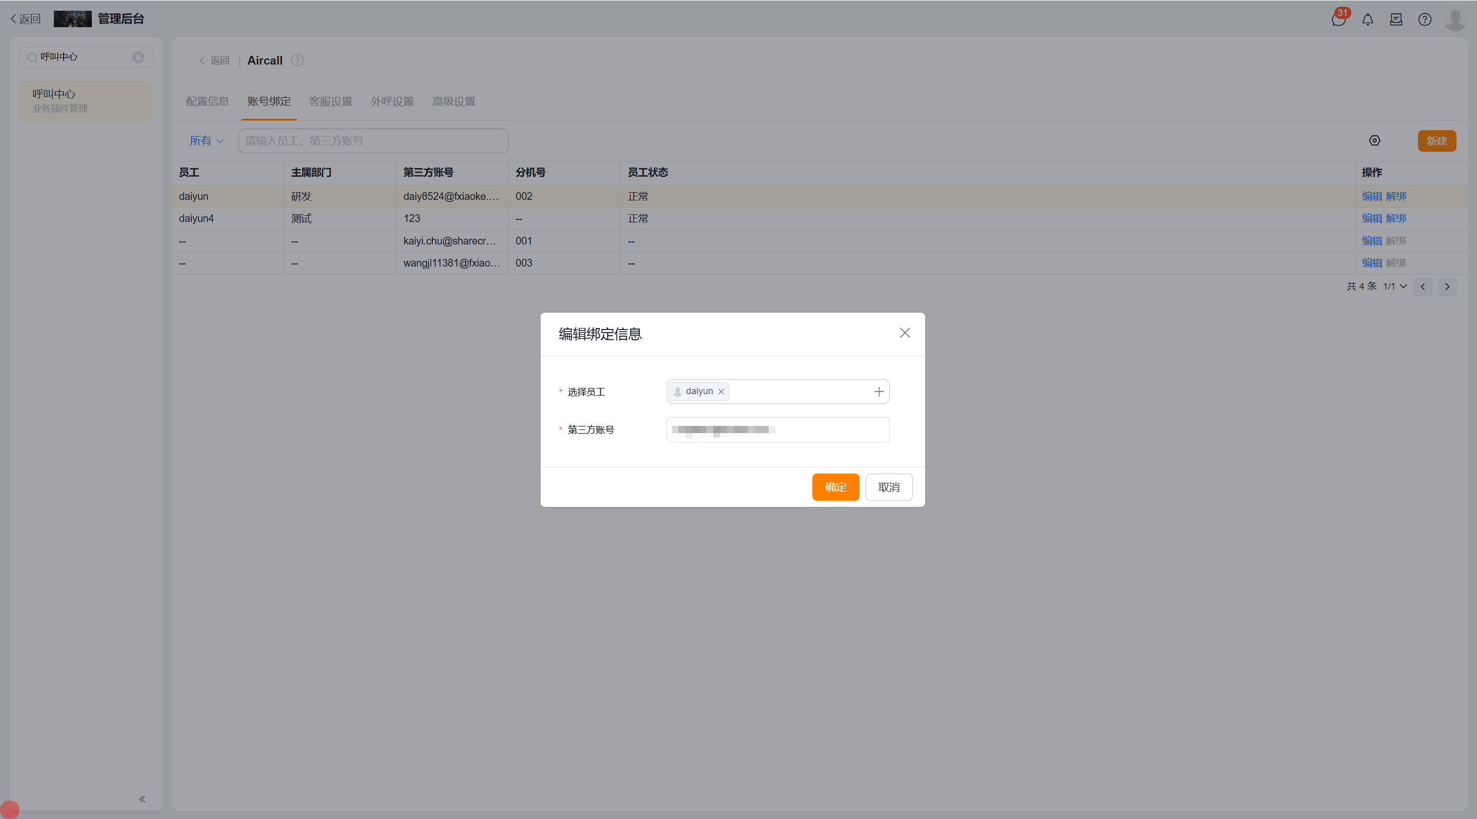1477x819 pixels.
Task: Clear the sidebar search field
Action: point(138,57)
